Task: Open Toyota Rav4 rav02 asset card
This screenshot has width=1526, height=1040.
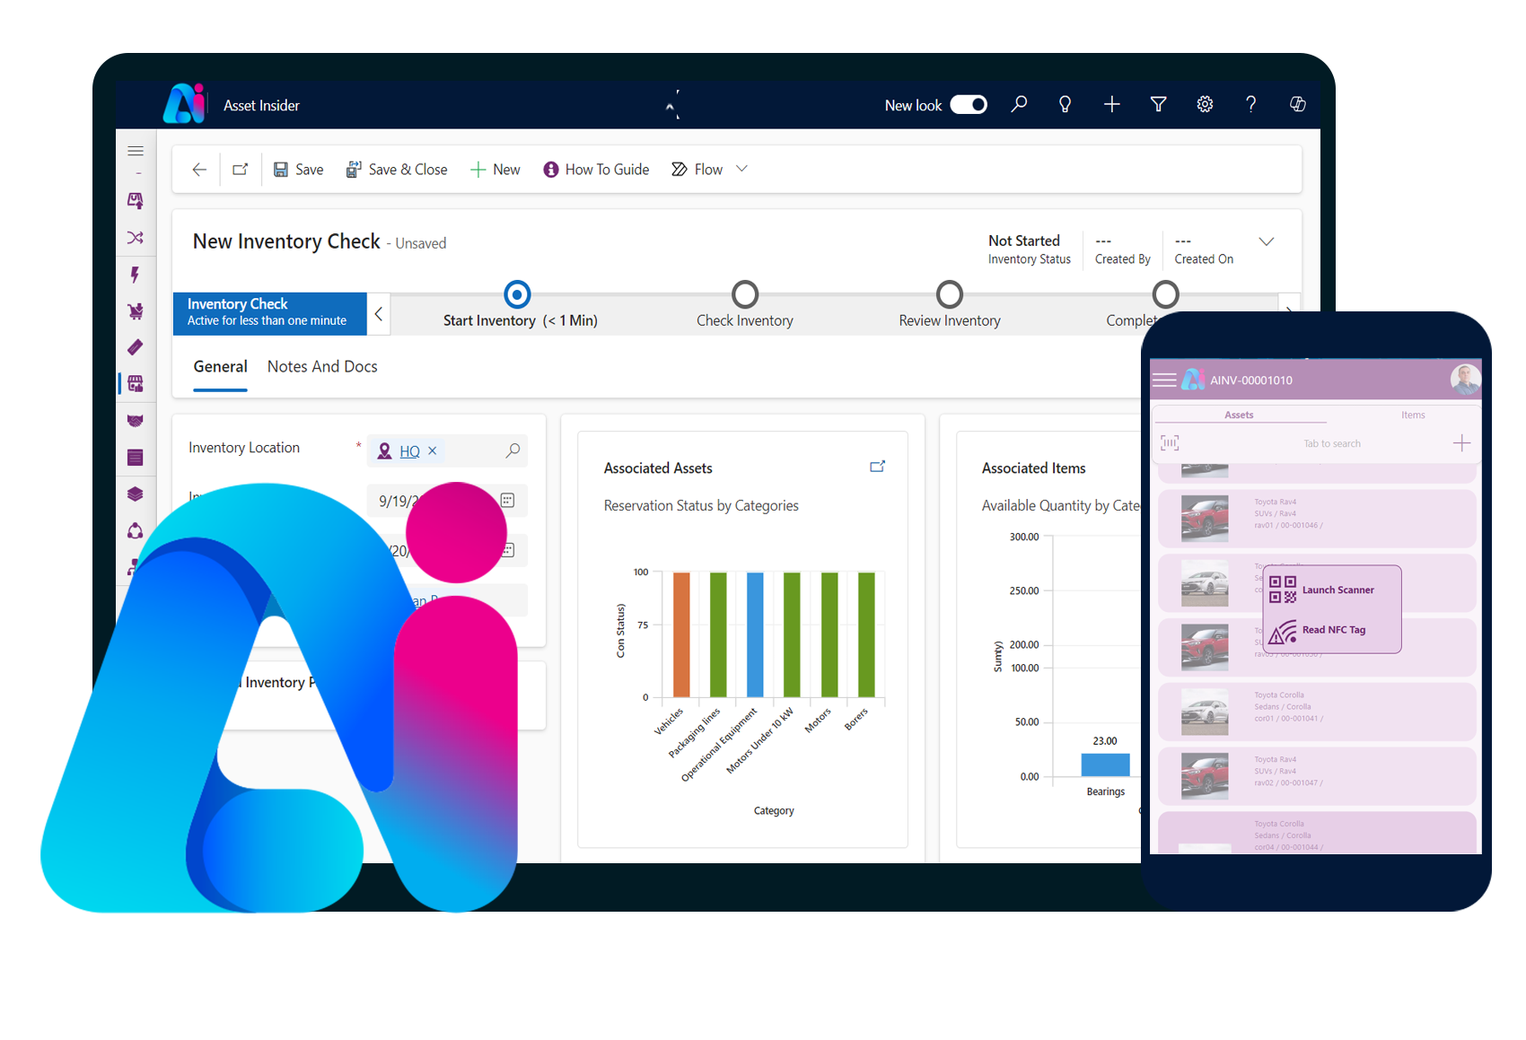Action: (x=1317, y=776)
